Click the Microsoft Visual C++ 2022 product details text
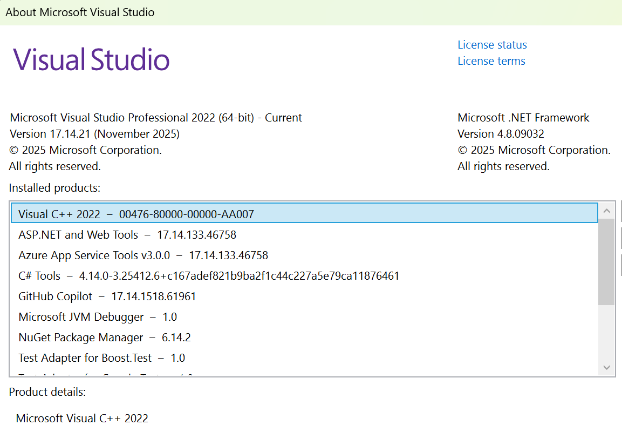 click(82, 418)
